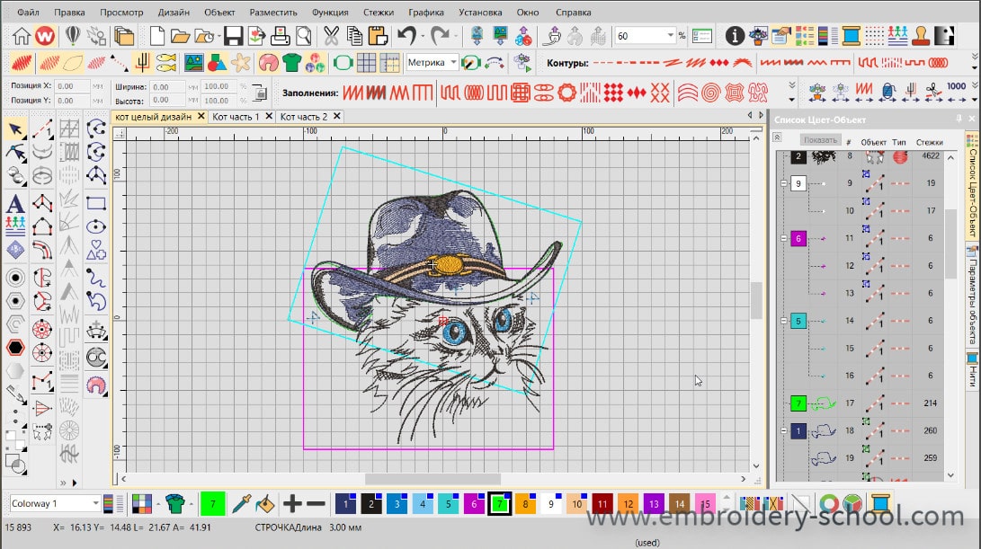Open the Colorway 1 dropdown
Screen dimensions: 981x549
[95, 503]
